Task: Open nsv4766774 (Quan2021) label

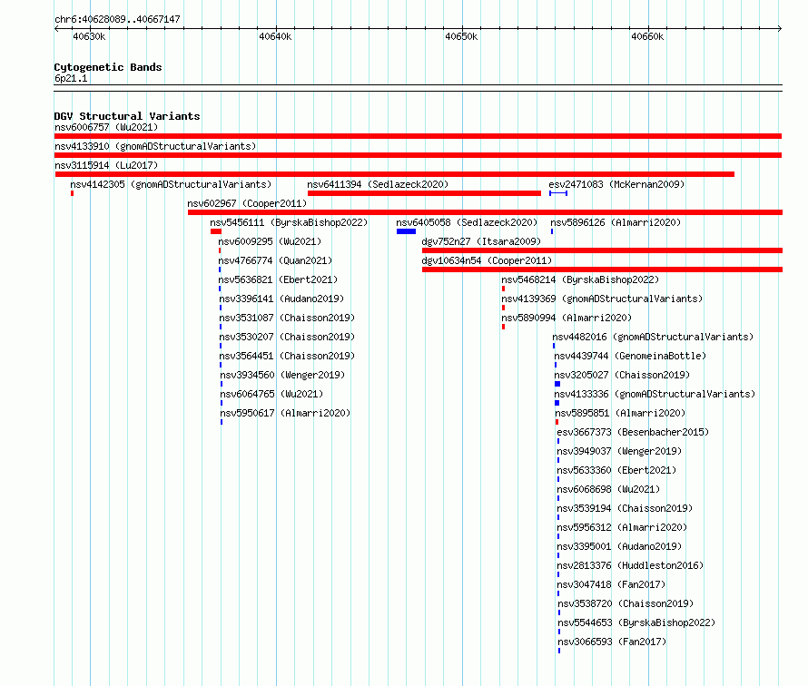Action: (x=275, y=260)
